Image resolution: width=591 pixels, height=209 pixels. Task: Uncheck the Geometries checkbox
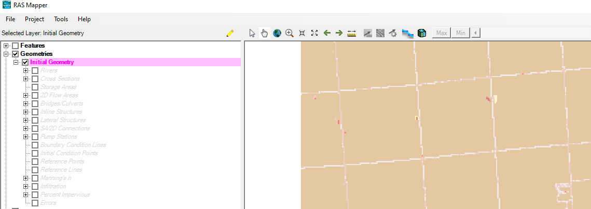coord(16,54)
